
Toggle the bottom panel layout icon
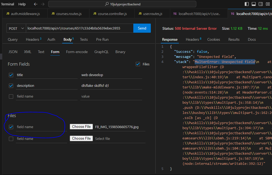tap(254, 4)
